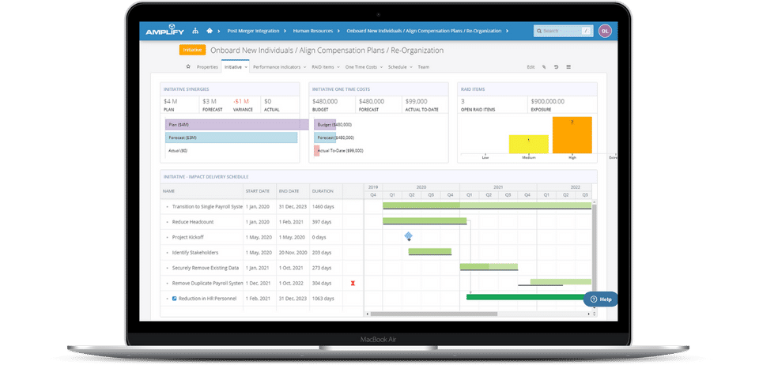Expand the Performance Indicators dropdown
The height and width of the screenshot is (365, 759).
[x=279, y=67]
